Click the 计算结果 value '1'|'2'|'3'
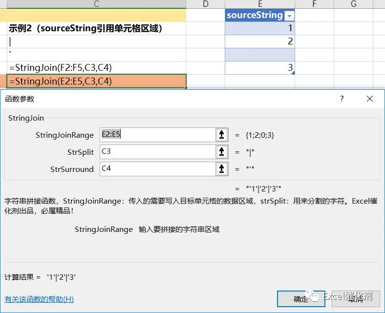Viewport: 385px width, 313px height. [x=62, y=277]
